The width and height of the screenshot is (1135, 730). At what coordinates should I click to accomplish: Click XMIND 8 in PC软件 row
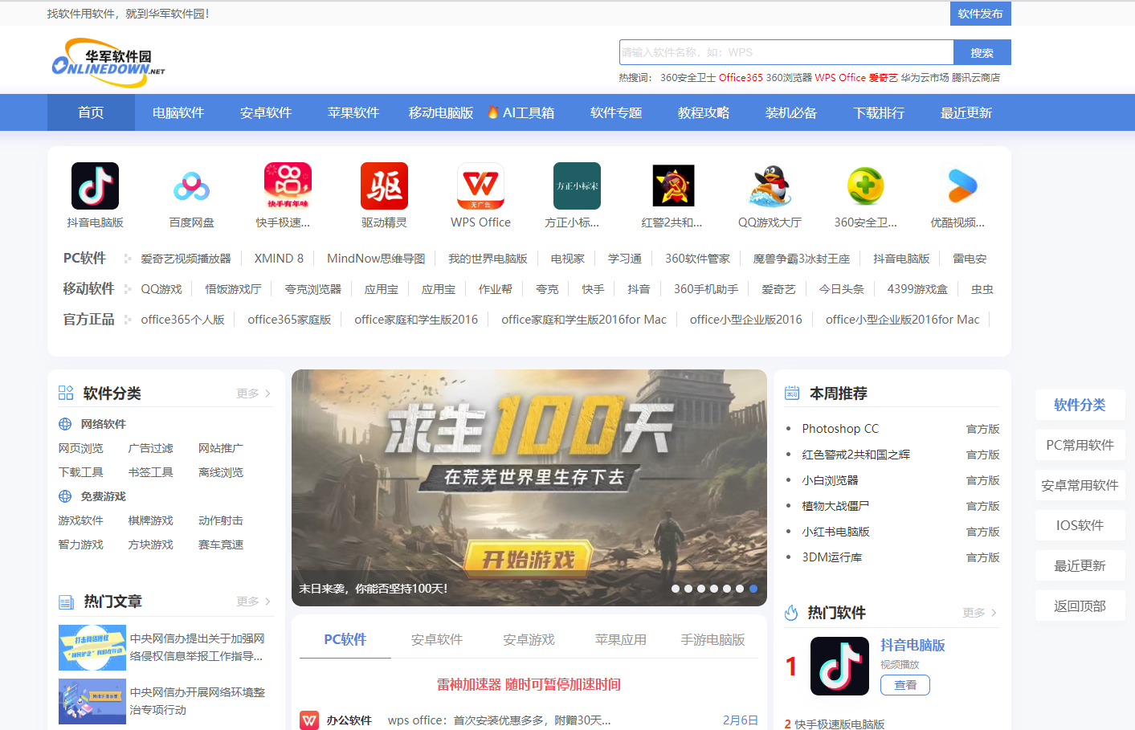(279, 259)
